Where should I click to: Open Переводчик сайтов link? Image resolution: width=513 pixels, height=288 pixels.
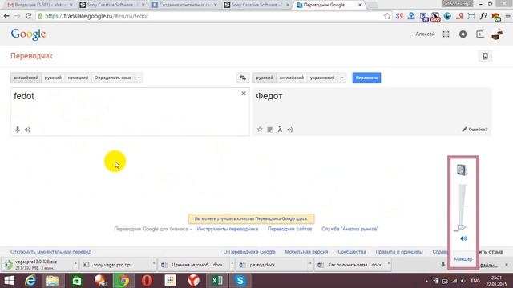[289, 229]
